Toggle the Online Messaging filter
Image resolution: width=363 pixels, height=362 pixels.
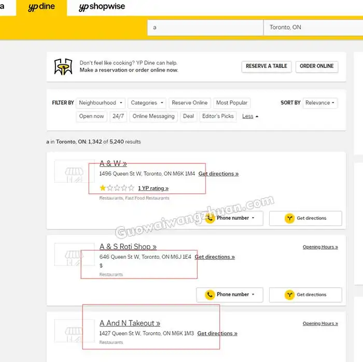pyautogui.click(x=153, y=116)
